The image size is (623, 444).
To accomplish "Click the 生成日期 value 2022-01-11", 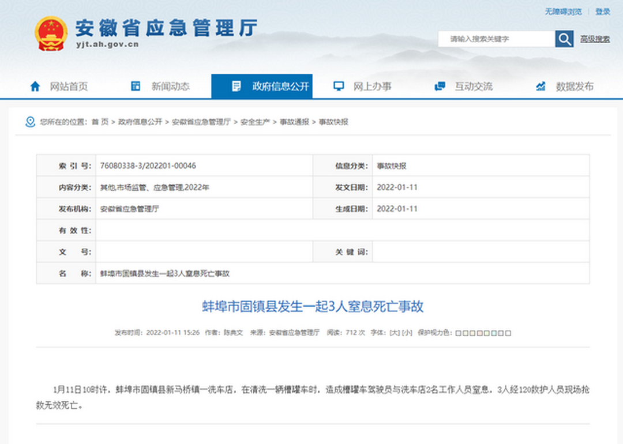I will (x=397, y=209).
